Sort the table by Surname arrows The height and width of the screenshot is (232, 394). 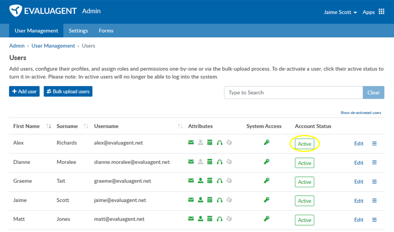click(x=86, y=126)
